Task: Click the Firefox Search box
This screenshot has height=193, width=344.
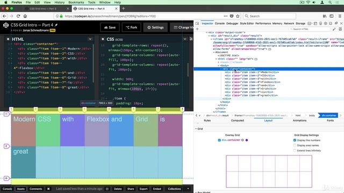Action: (x=269, y=16)
